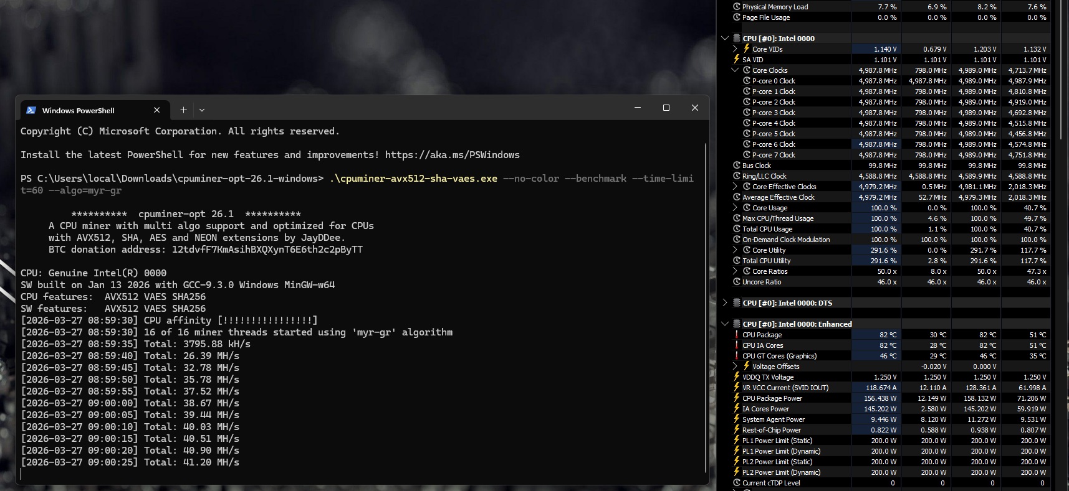Click the 'Total: 41.20 MH/s' output line
The height and width of the screenshot is (491, 1069).
click(x=191, y=462)
